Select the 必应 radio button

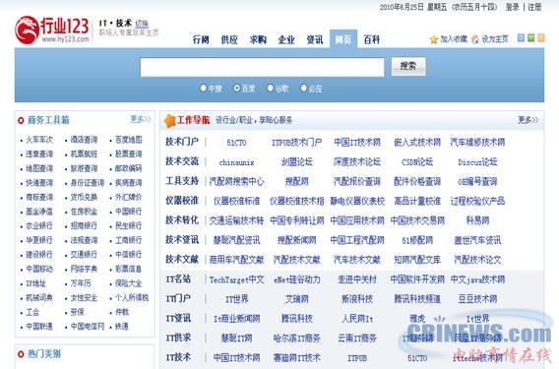(x=304, y=88)
